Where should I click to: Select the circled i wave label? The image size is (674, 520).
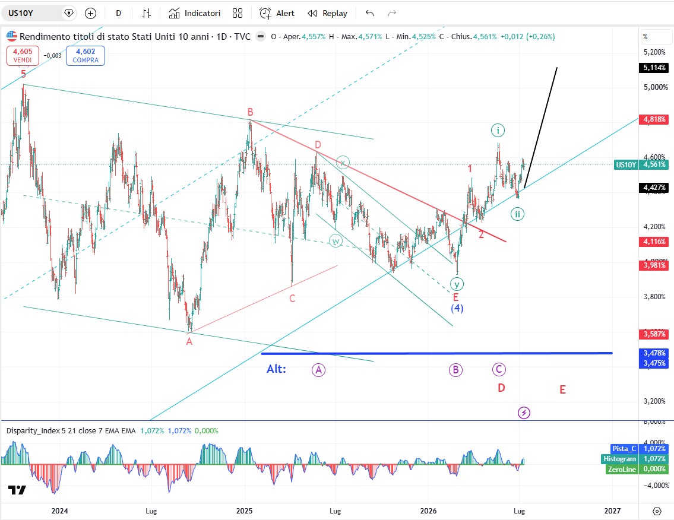point(498,130)
